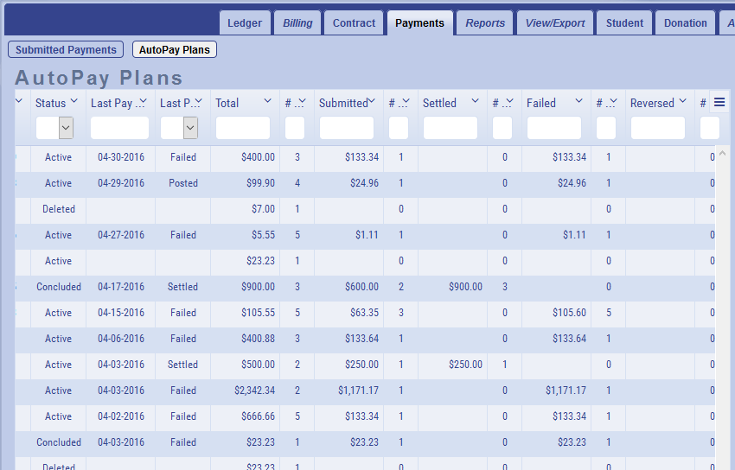Viewport: 735px width, 470px height.
Task: Expand the Last P.. filter dropdown
Action: coord(190,128)
